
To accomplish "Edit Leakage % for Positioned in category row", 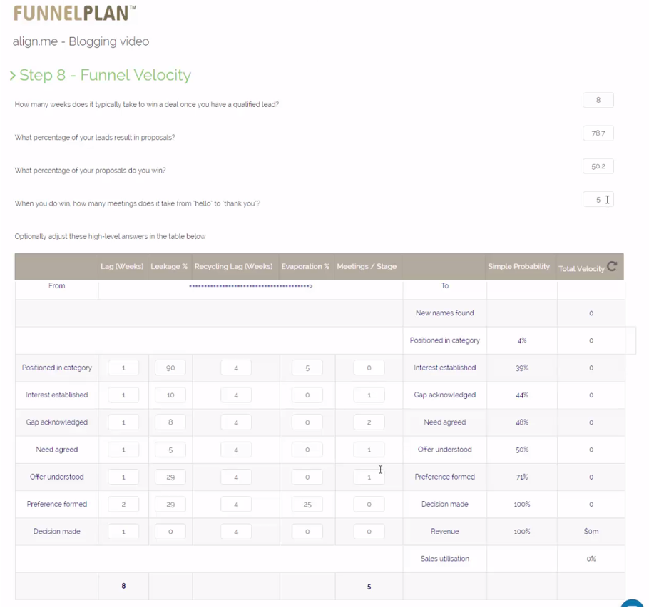I will coord(170,368).
